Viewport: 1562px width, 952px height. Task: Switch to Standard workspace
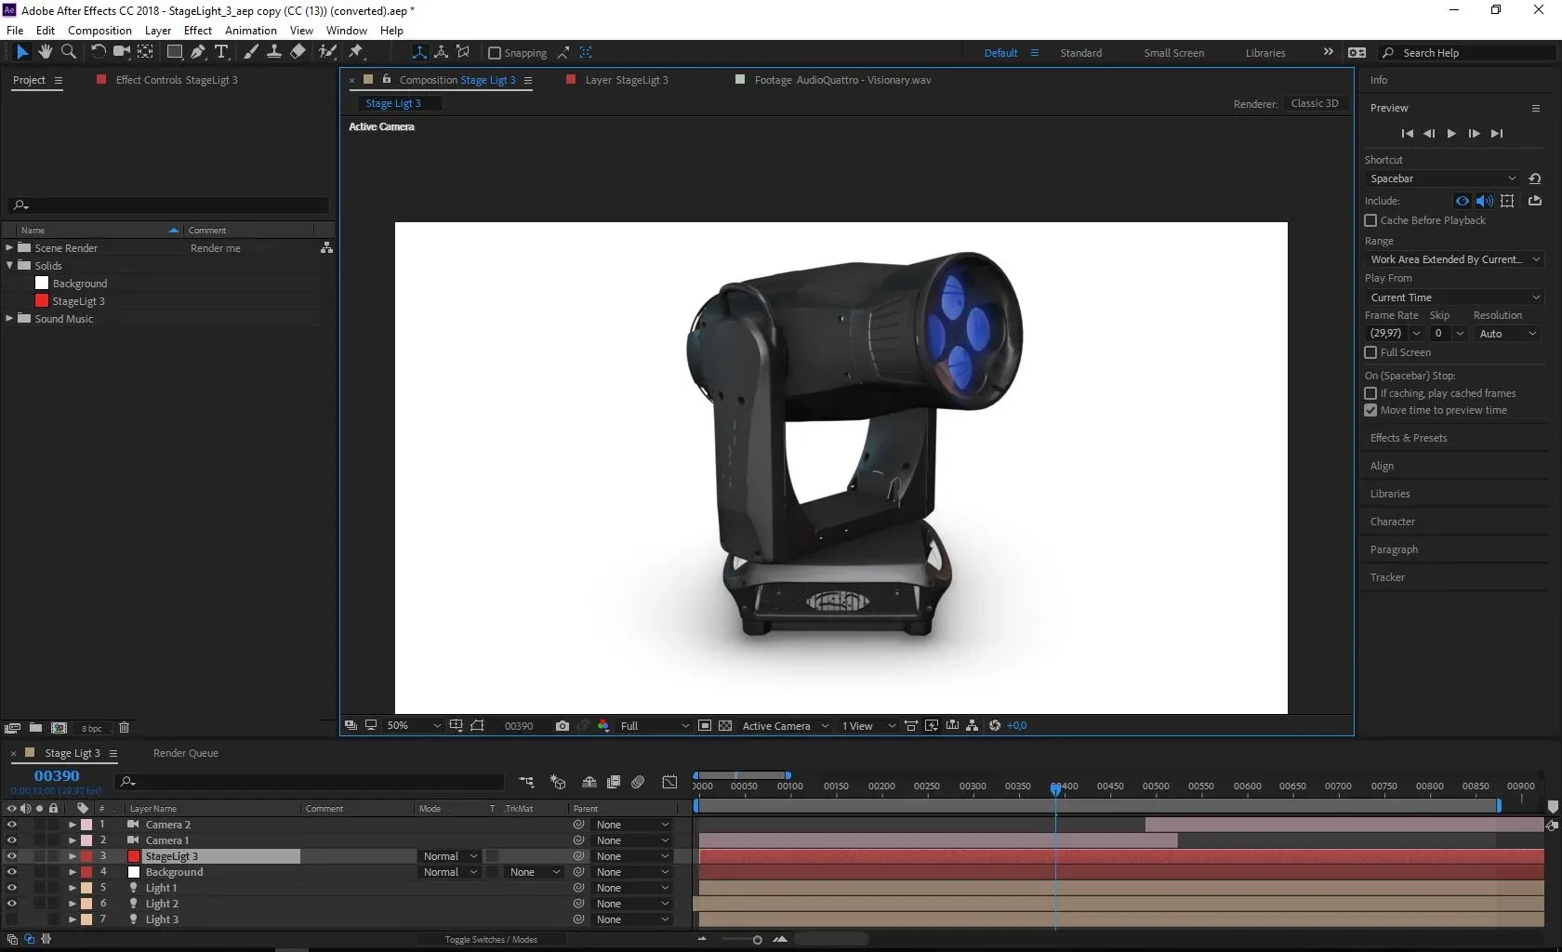1080,53
